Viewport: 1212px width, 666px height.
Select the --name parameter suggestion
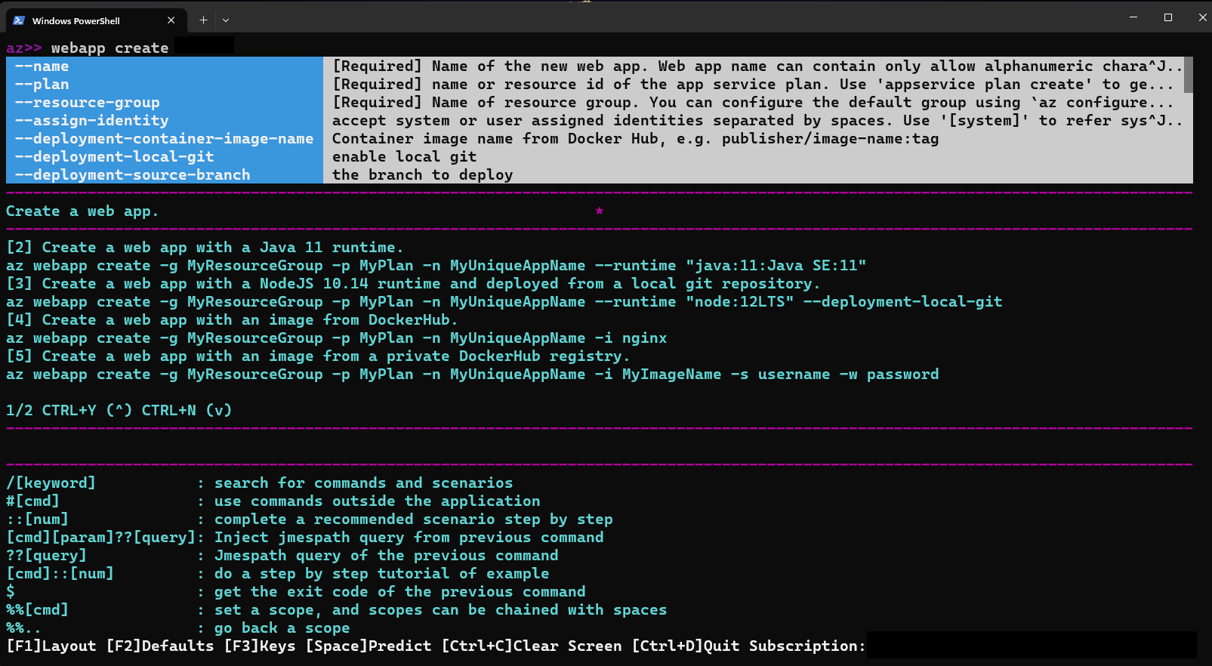coord(42,66)
